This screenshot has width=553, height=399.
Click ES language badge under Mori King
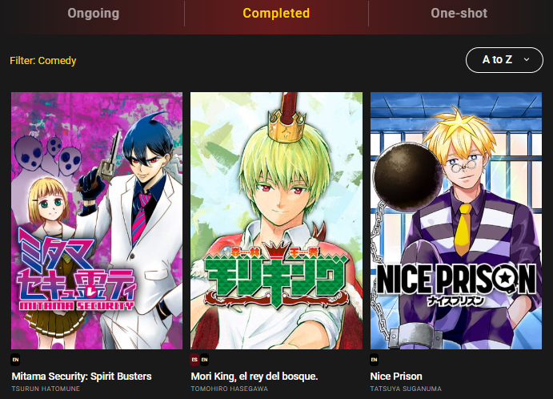point(194,360)
